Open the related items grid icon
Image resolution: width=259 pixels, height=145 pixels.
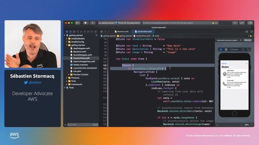(102, 31)
